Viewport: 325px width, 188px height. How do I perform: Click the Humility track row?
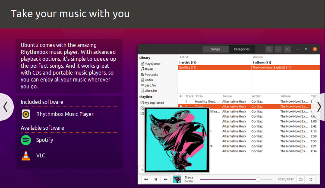[x=207, y=101]
